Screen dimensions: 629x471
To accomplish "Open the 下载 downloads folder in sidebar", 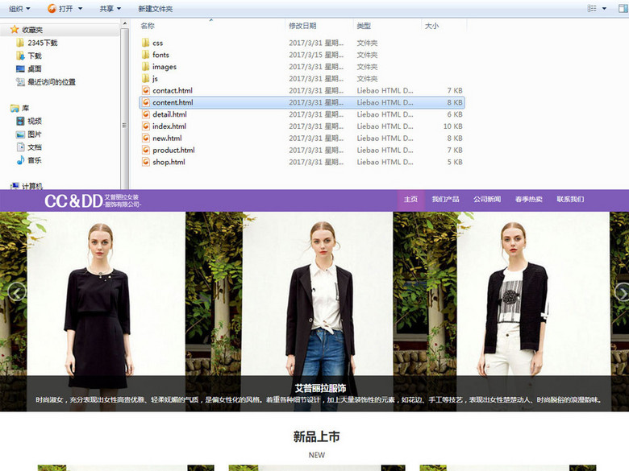I will [x=28, y=56].
